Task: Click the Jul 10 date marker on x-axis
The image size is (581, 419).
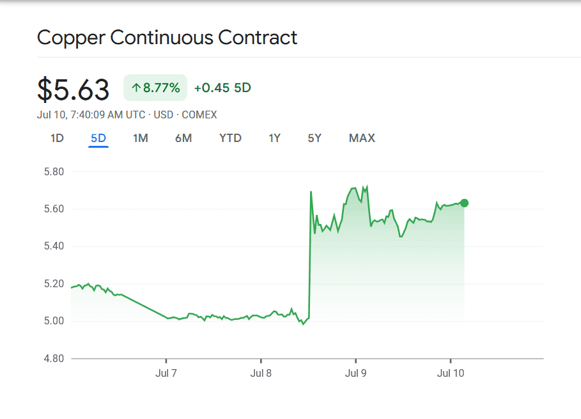Action: [451, 373]
